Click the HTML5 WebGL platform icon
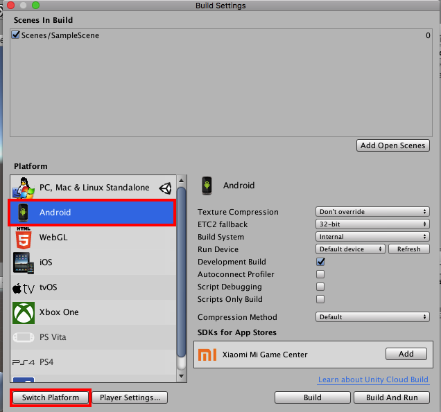The image size is (441, 412). click(x=24, y=238)
